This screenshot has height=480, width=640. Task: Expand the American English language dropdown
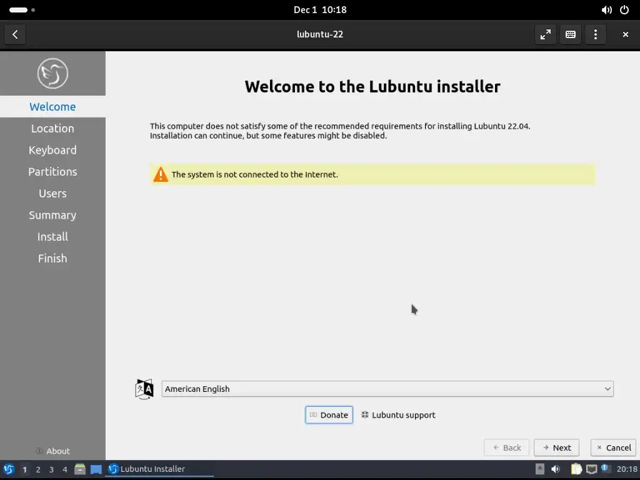(387, 389)
